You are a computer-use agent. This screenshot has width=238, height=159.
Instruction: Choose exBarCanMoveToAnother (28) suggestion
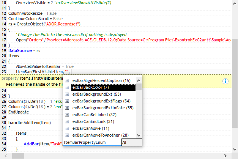click(100, 135)
